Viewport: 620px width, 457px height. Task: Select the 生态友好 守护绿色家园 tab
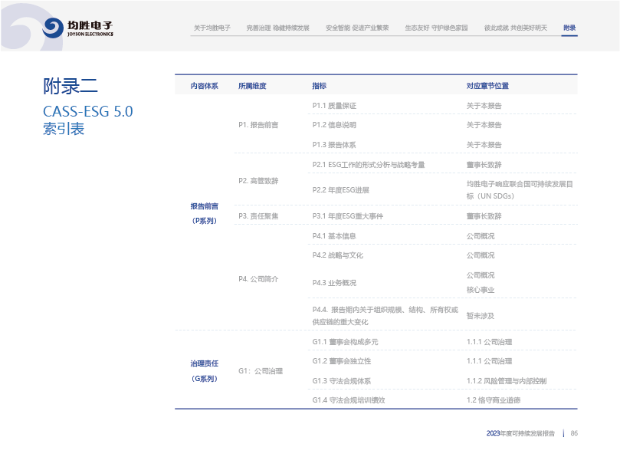[436, 28]
